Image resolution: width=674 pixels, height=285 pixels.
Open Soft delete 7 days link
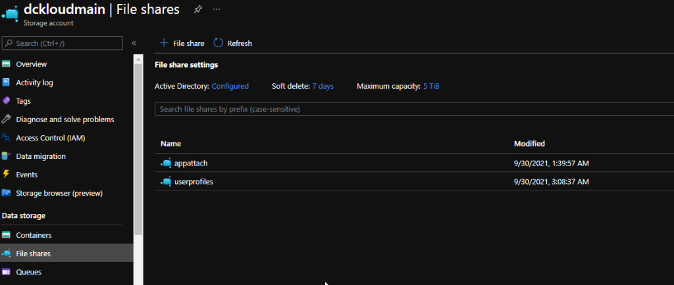pos(323,86)
